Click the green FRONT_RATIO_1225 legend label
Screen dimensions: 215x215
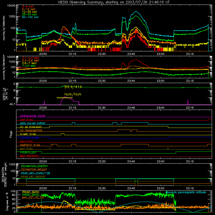click(35, 195)
